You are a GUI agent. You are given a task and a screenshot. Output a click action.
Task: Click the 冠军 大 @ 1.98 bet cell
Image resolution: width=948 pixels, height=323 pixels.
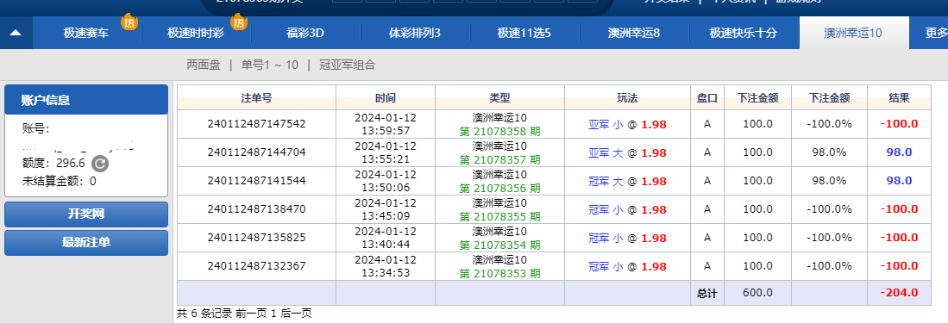pyautogui.click(x=628, y=181)
